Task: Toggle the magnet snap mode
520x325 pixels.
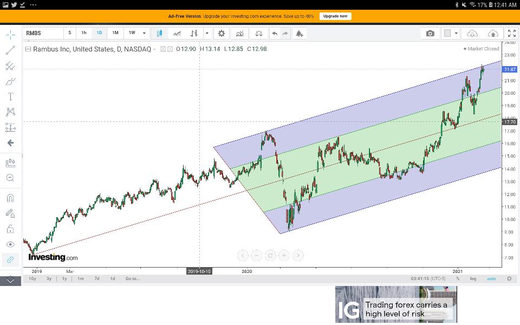Action: [10, 198]
